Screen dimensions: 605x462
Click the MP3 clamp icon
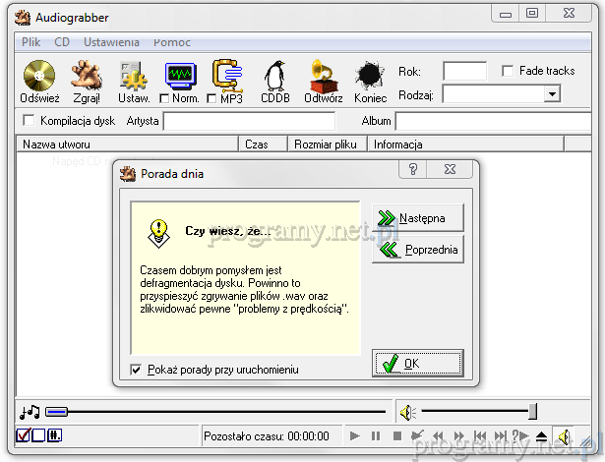(228, 74)
